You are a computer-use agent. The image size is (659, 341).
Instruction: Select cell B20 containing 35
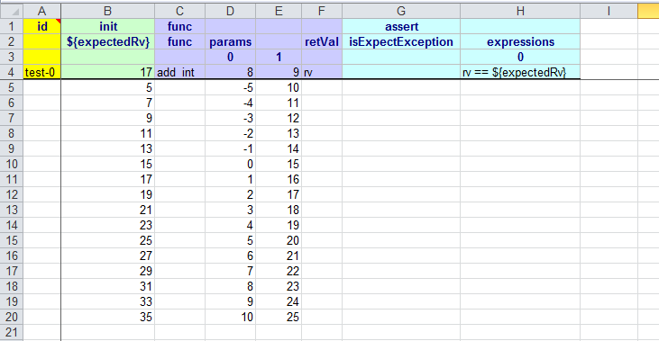[x=107, y=317]
